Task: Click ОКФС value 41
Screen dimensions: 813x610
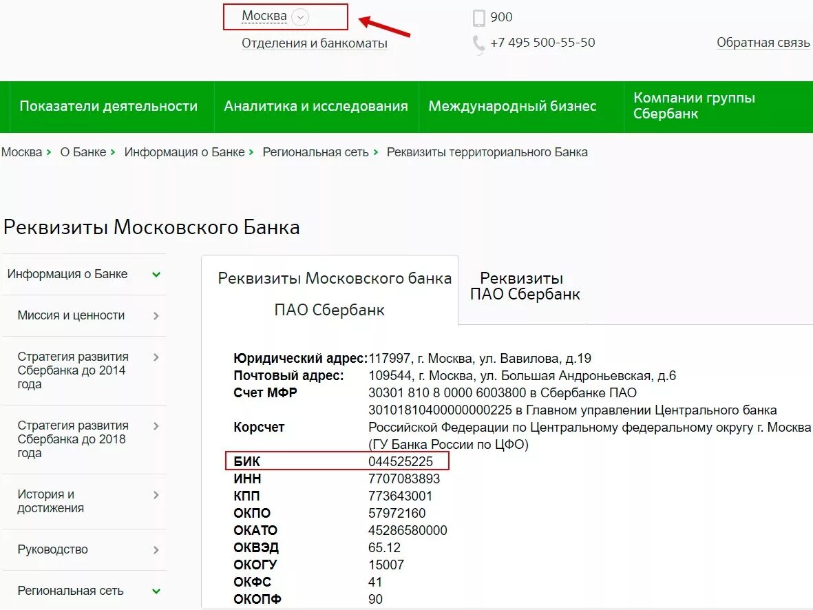Action: (375, 582)
